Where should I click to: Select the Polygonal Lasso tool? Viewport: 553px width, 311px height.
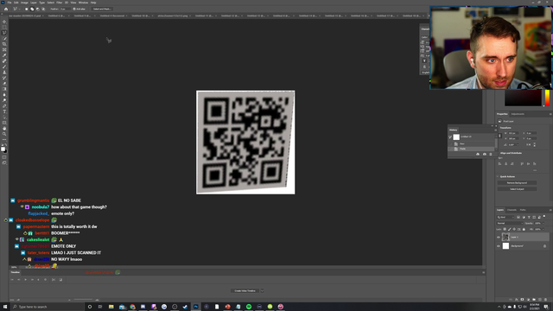(x=4, y=33)
